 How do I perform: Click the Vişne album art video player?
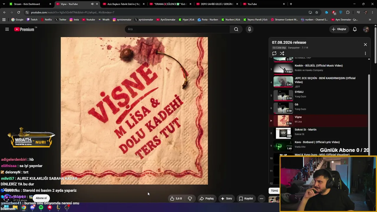(134, 111)
